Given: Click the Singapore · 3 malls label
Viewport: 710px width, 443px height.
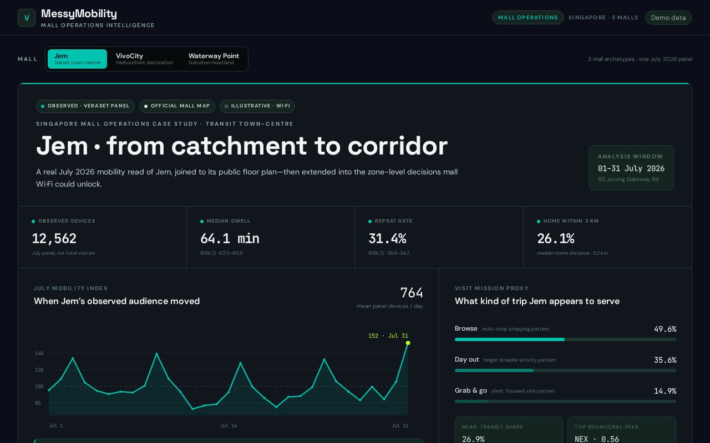Looking at the screenshot, I should 603,18.
